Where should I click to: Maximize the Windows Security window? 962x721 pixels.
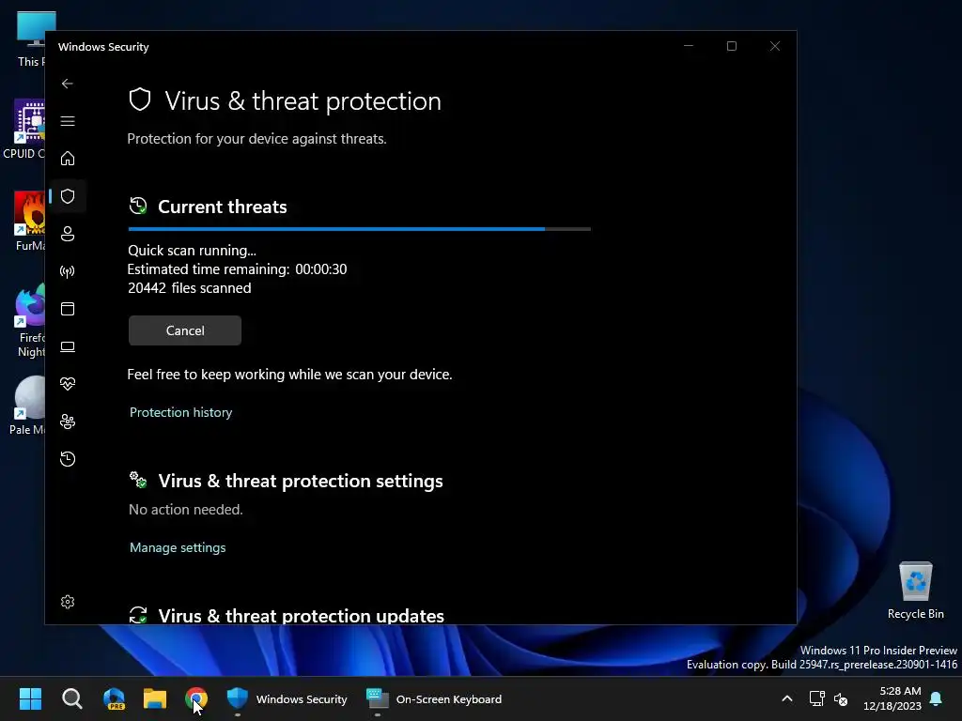pos(731,46)
